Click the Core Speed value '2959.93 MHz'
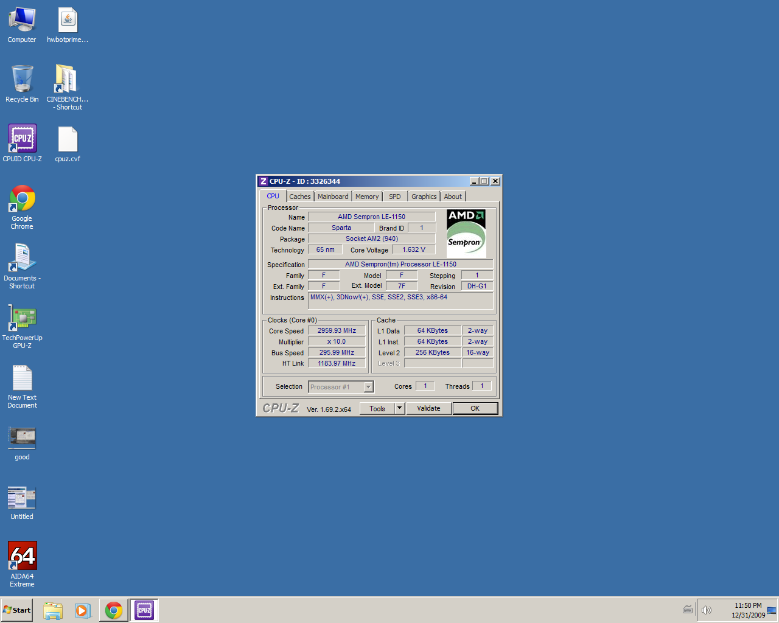The width and height of the screenshot is (779, 623). [x=337, y=330]
